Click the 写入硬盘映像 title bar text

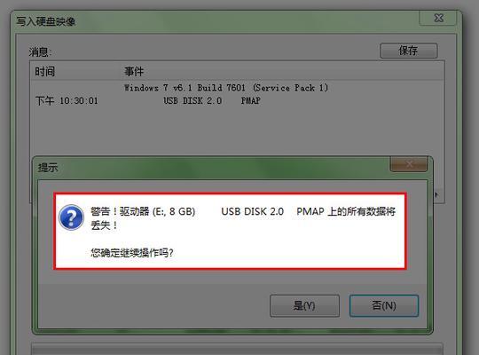(46, 21)
